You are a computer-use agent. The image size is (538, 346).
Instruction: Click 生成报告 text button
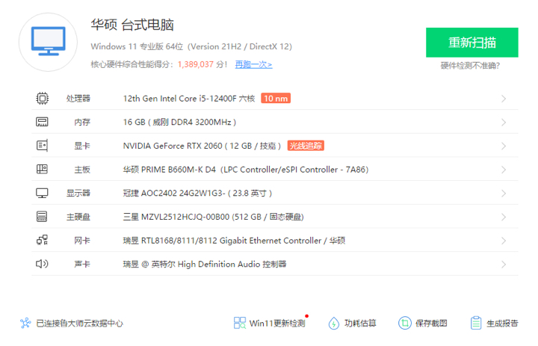point(502,324)
